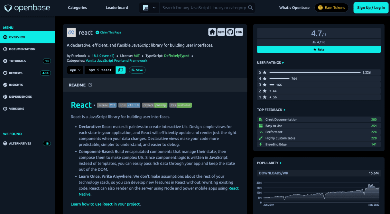This screenshot has height=214, width=390.
Task: Click the Bleeding Edge lightning icon
Action: (x=261, y=144)
